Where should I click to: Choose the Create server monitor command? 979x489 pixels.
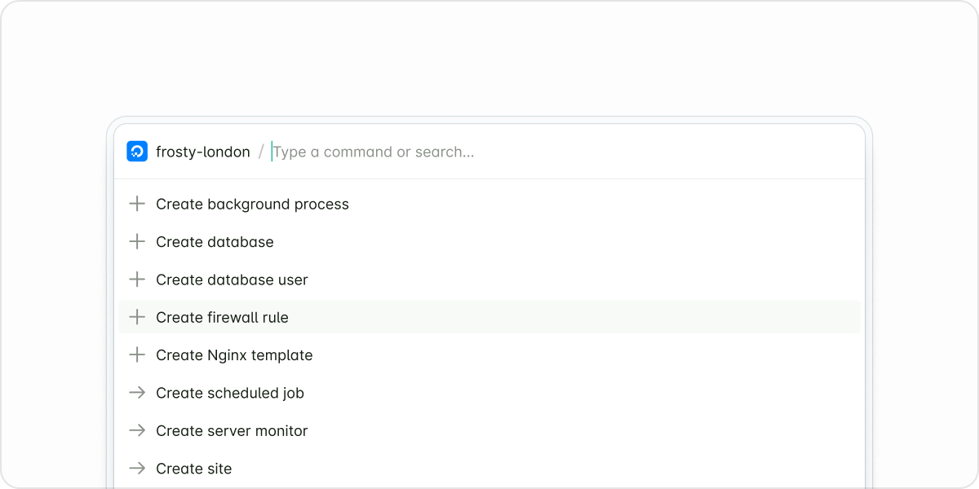coord(232,430)
